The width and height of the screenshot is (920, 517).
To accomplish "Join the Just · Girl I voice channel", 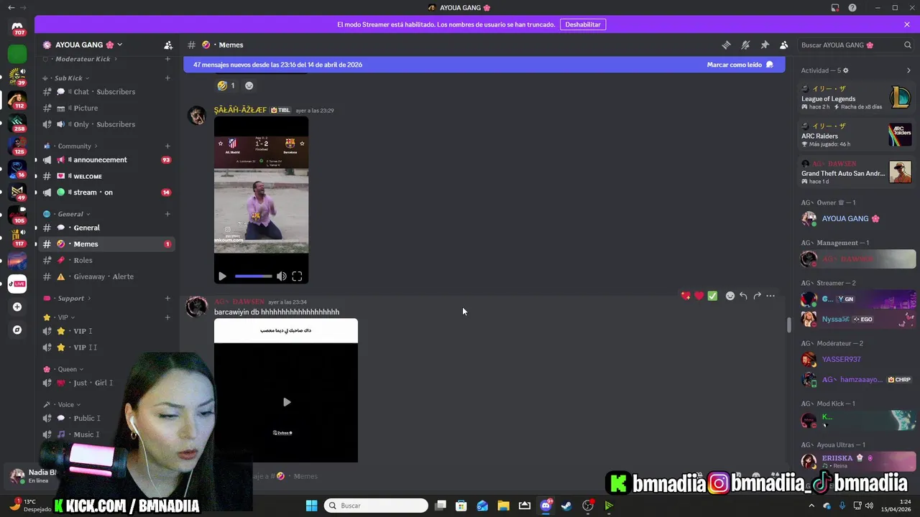I will click(x=106, y=383).
